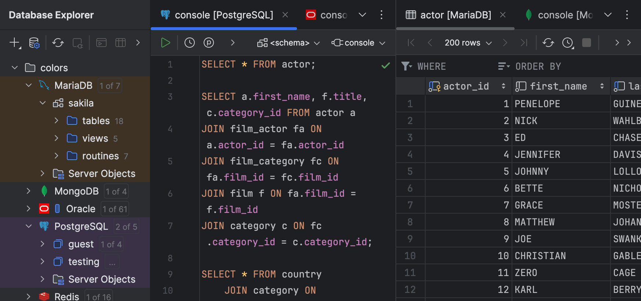
Task: Switch to the console [PostgreSQL] tab
Action: (223, 15)
